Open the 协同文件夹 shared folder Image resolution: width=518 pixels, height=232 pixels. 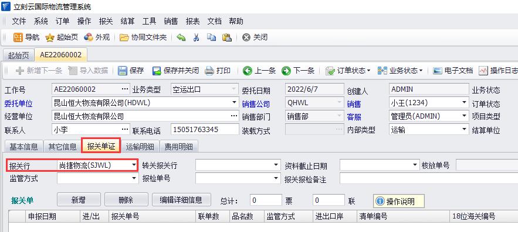pos(143,37)
